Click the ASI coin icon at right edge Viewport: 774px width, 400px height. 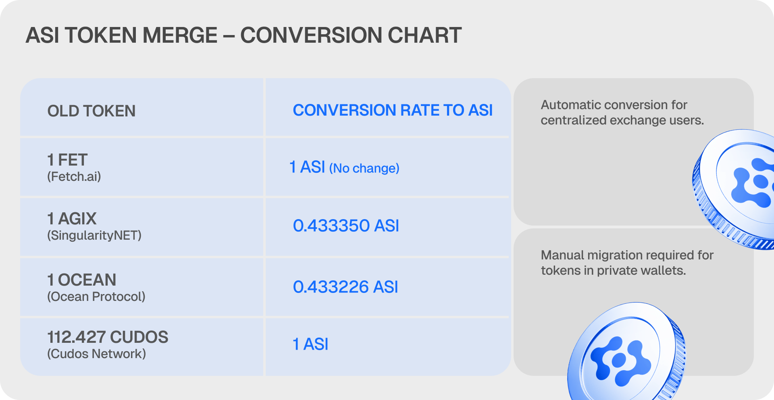734,189
